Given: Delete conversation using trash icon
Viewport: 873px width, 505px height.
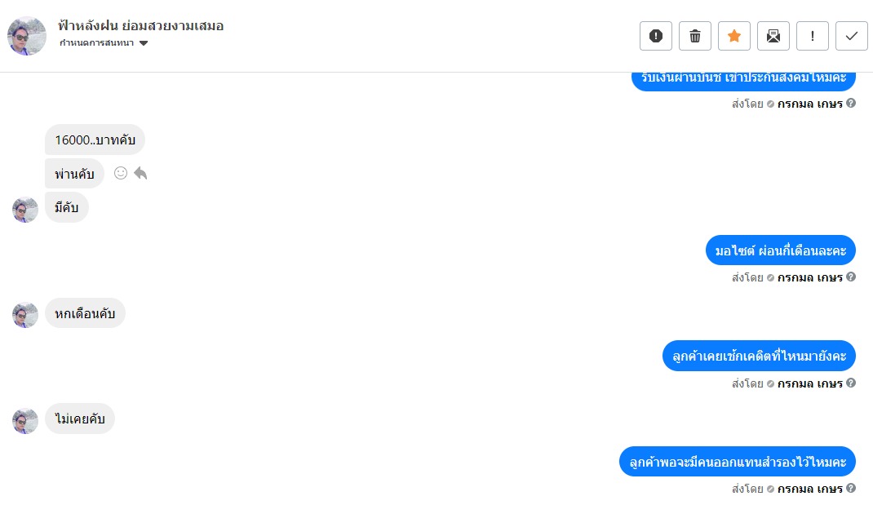Looking at the screenshot, I should click(695, 36).
